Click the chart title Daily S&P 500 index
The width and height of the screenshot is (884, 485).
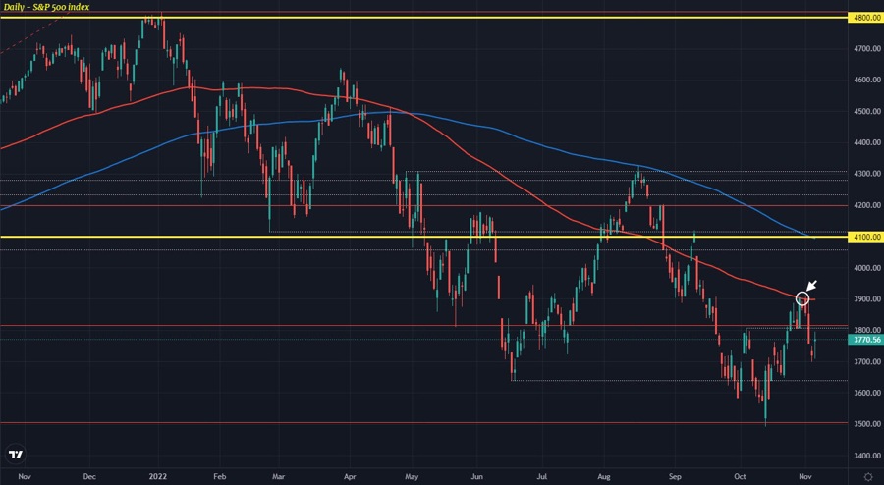[x=46, y=7]
